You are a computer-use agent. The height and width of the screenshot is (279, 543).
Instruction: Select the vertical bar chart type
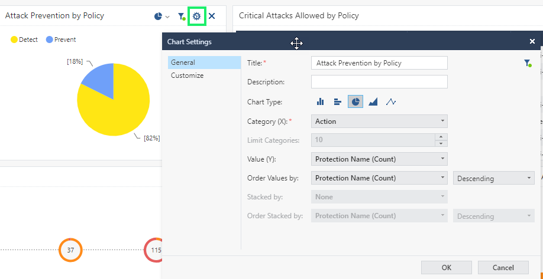pos(321,101)
